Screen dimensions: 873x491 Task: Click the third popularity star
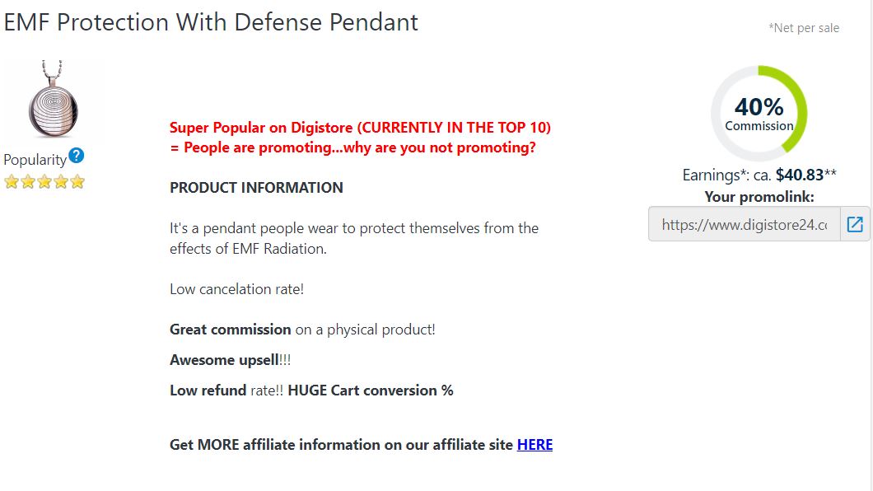click(x=44, y=182)
